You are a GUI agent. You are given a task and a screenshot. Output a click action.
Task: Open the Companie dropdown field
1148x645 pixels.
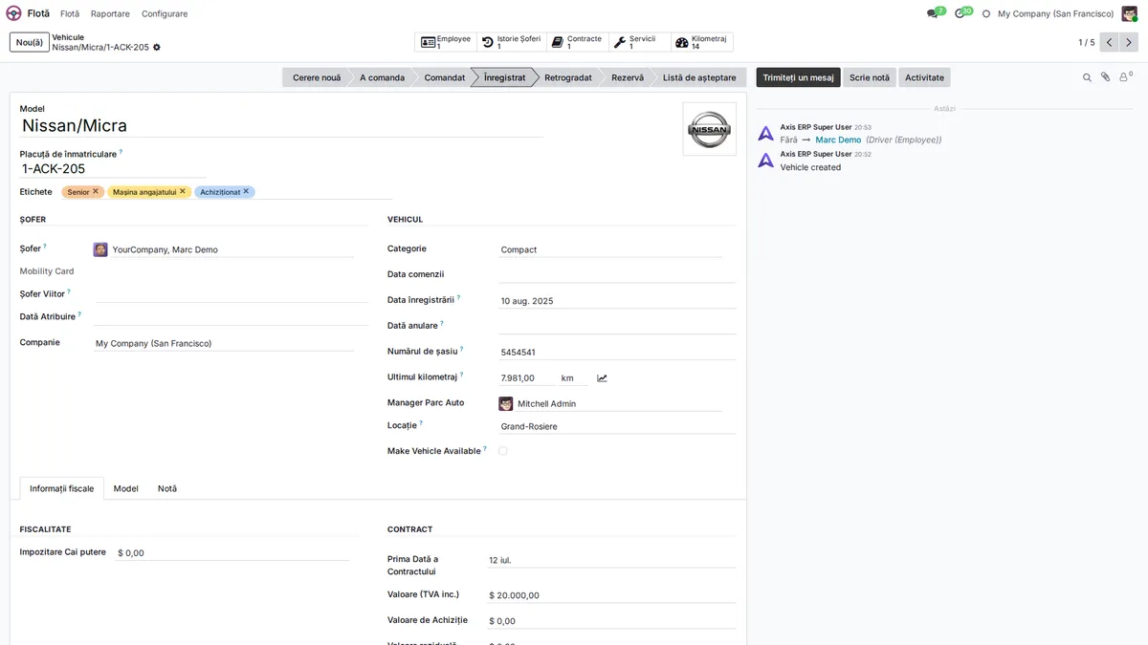point(223,343)
